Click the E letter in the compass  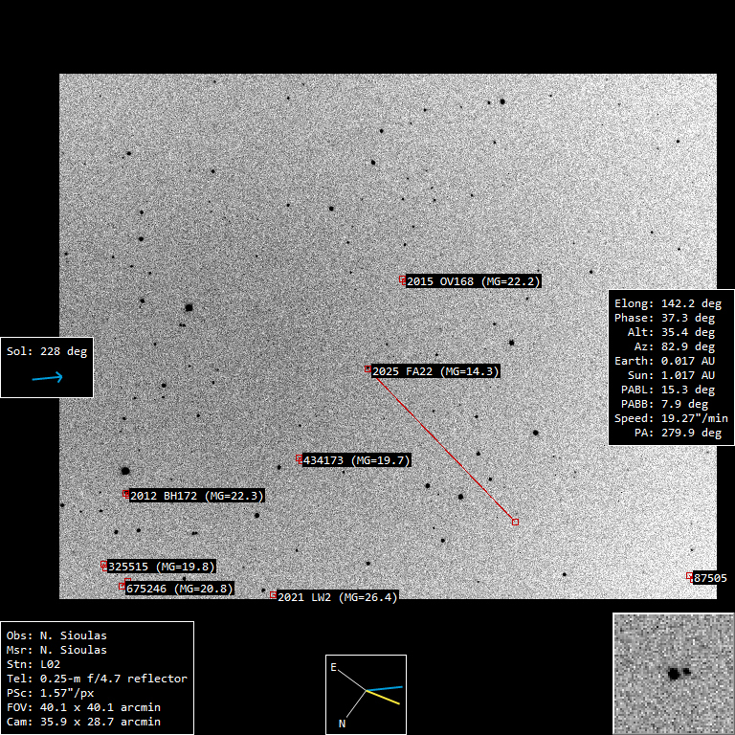(x=334, y=667)
